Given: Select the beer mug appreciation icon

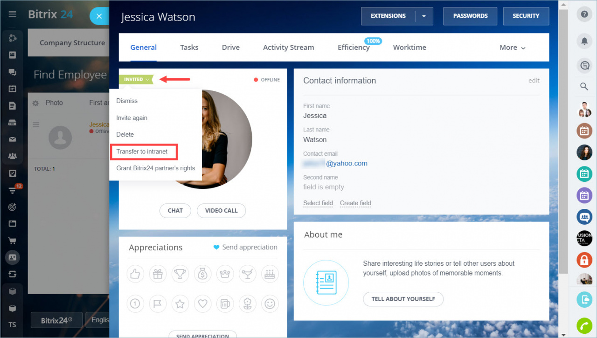Looking at the screenshot, I should (225, 304).
